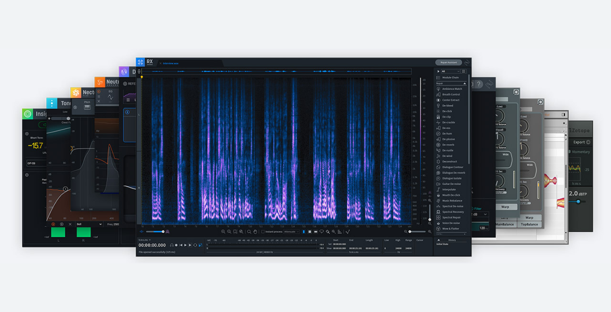This screenshot has width=611, height=312.
Task: Collapse the Repair module category
Action: point(465,83)
